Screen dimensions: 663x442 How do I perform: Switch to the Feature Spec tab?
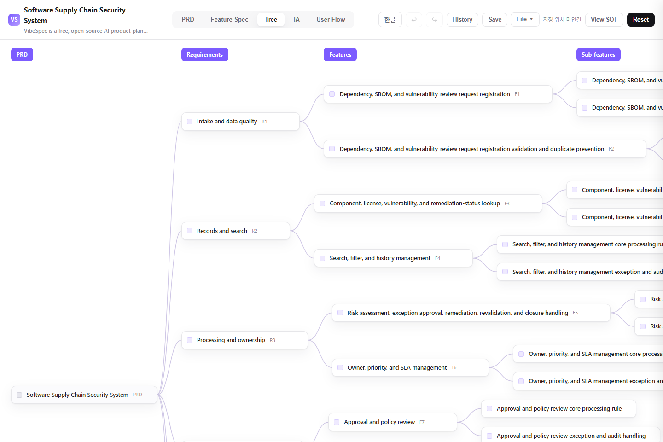pyautogui.click(x=229, y=20)
